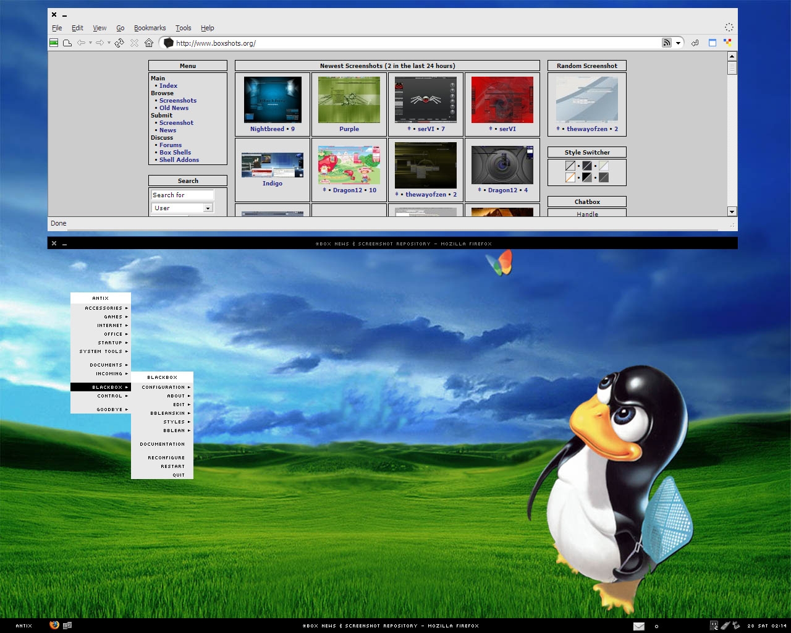Launch Firefox from the bottom taskbar
Screen dimensions: 791x633
click(x=54, y=625)
